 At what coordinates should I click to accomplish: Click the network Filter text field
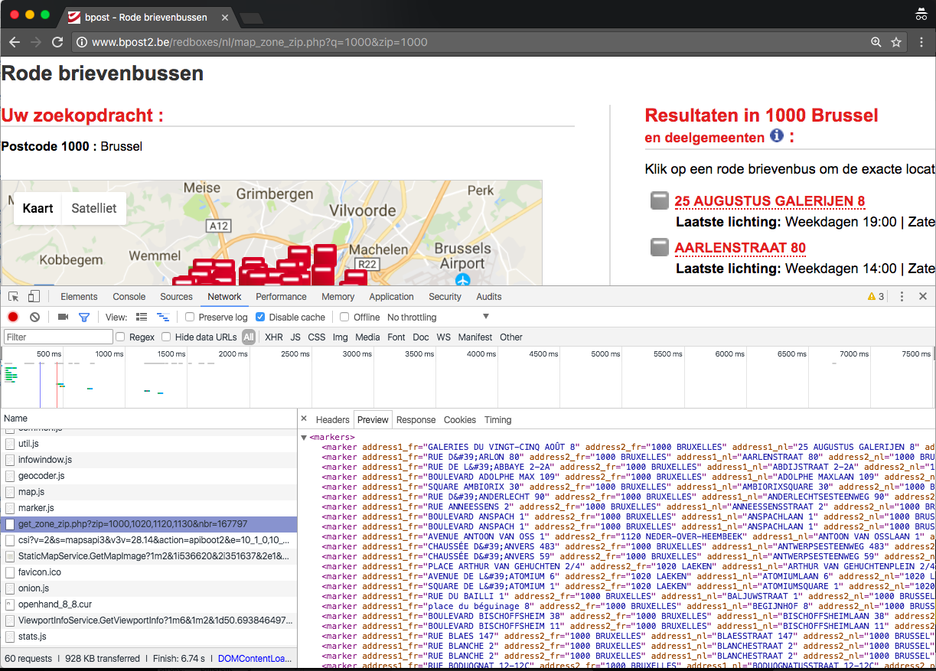[x=58, y=337]
